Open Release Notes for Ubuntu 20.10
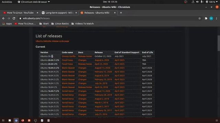The width and height of the screenshot is (220, 123). [x=85, y=56]
